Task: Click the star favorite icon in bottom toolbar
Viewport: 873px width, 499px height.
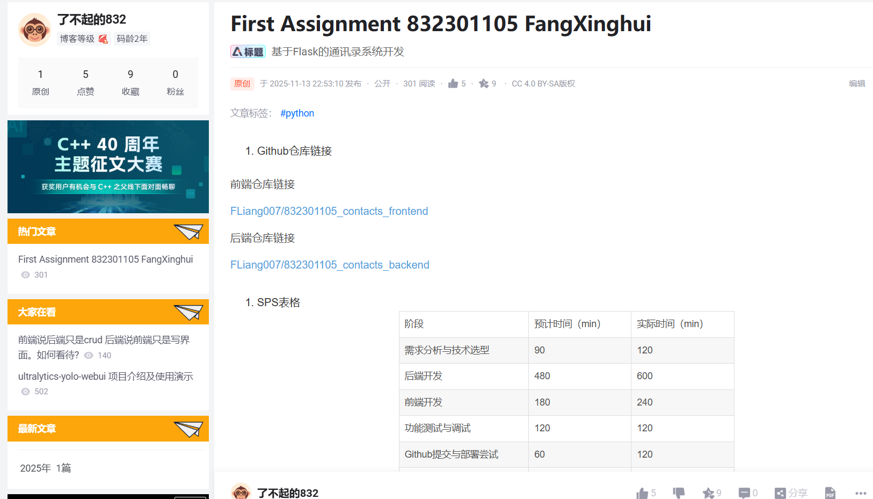Action: coord(708,493)
